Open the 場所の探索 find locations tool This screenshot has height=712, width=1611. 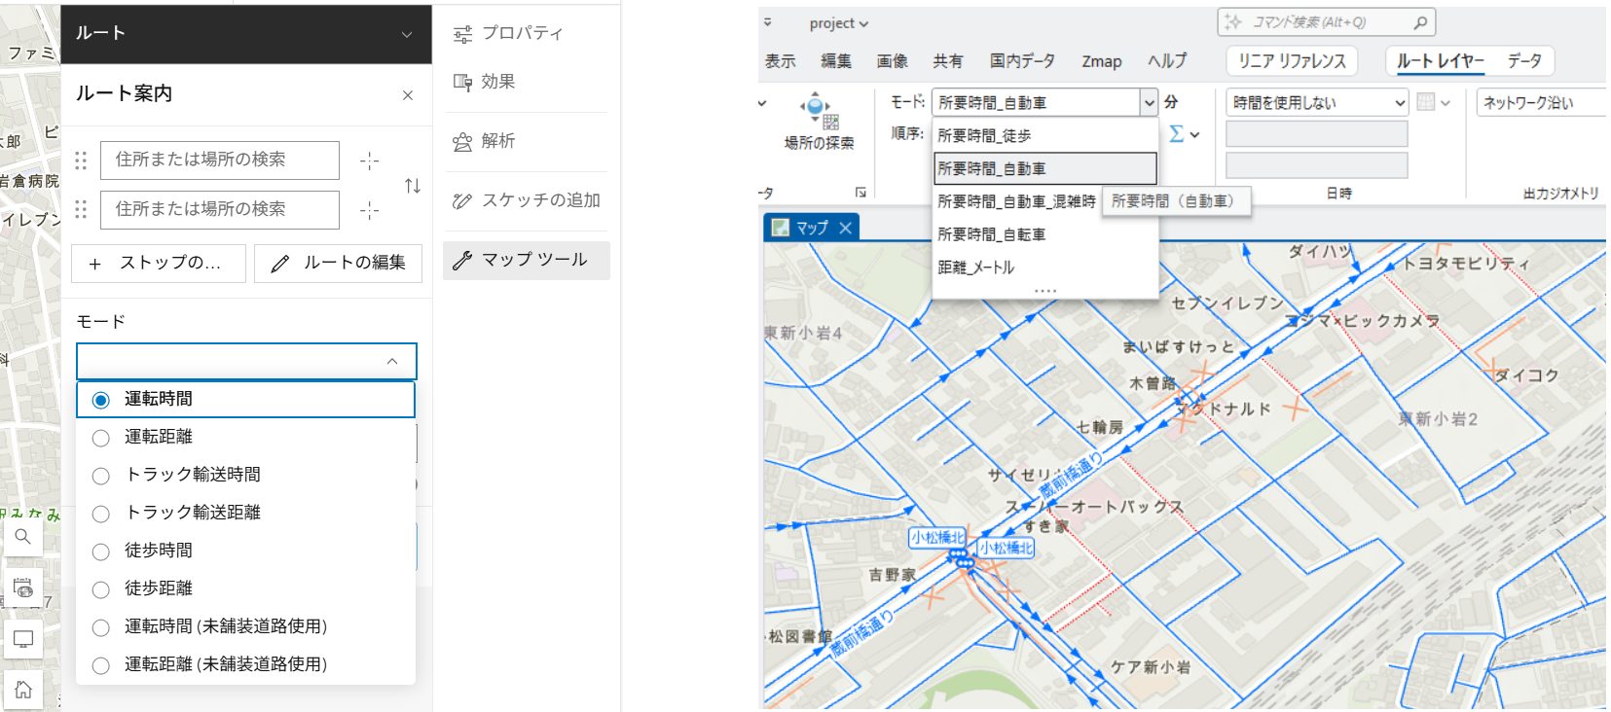(x=818, y=122)
